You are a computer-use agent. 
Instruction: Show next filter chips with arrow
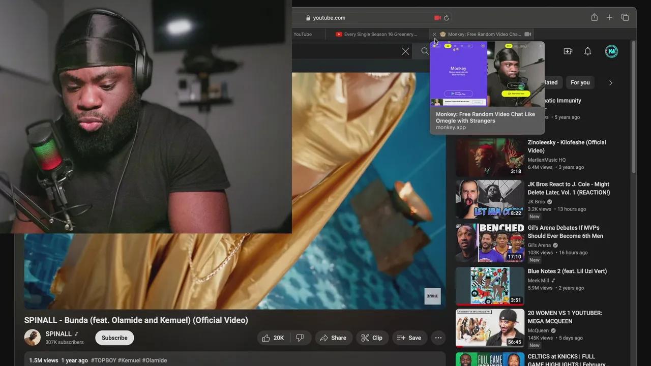click(611, 82)
